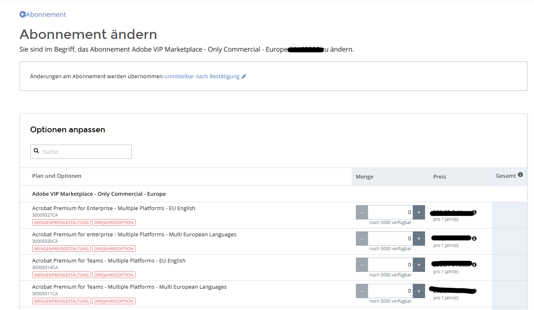This screenshot has width=534, height=310.
Task: Go back via the Abonnement link
Action: (x=46, y=14)
